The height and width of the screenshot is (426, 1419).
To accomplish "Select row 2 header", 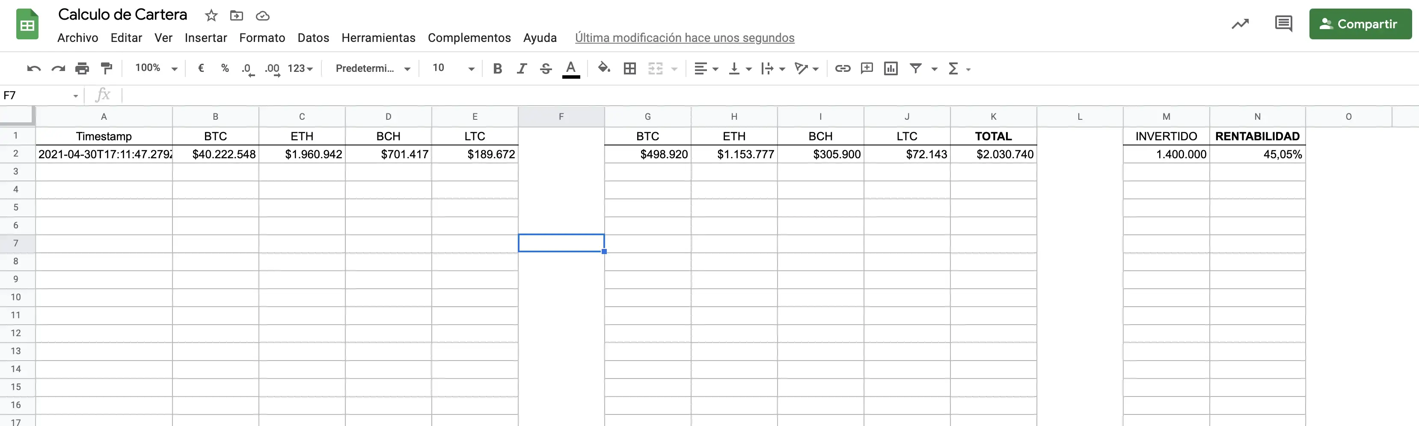I will (x=15, y=154).
